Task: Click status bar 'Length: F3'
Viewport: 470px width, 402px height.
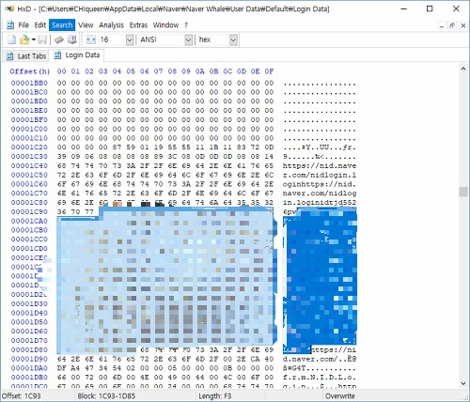Action: pos(215,396)
